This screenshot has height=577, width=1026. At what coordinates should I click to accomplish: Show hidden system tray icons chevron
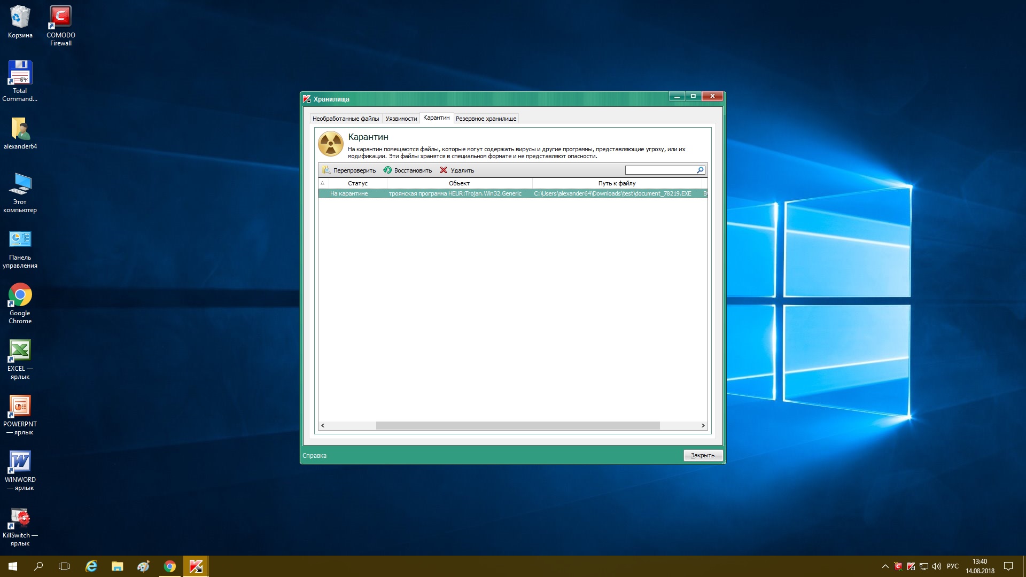(x=885, y=566)
